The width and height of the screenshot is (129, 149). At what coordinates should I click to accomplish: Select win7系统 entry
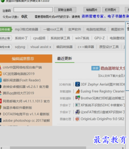coord(82,38)
